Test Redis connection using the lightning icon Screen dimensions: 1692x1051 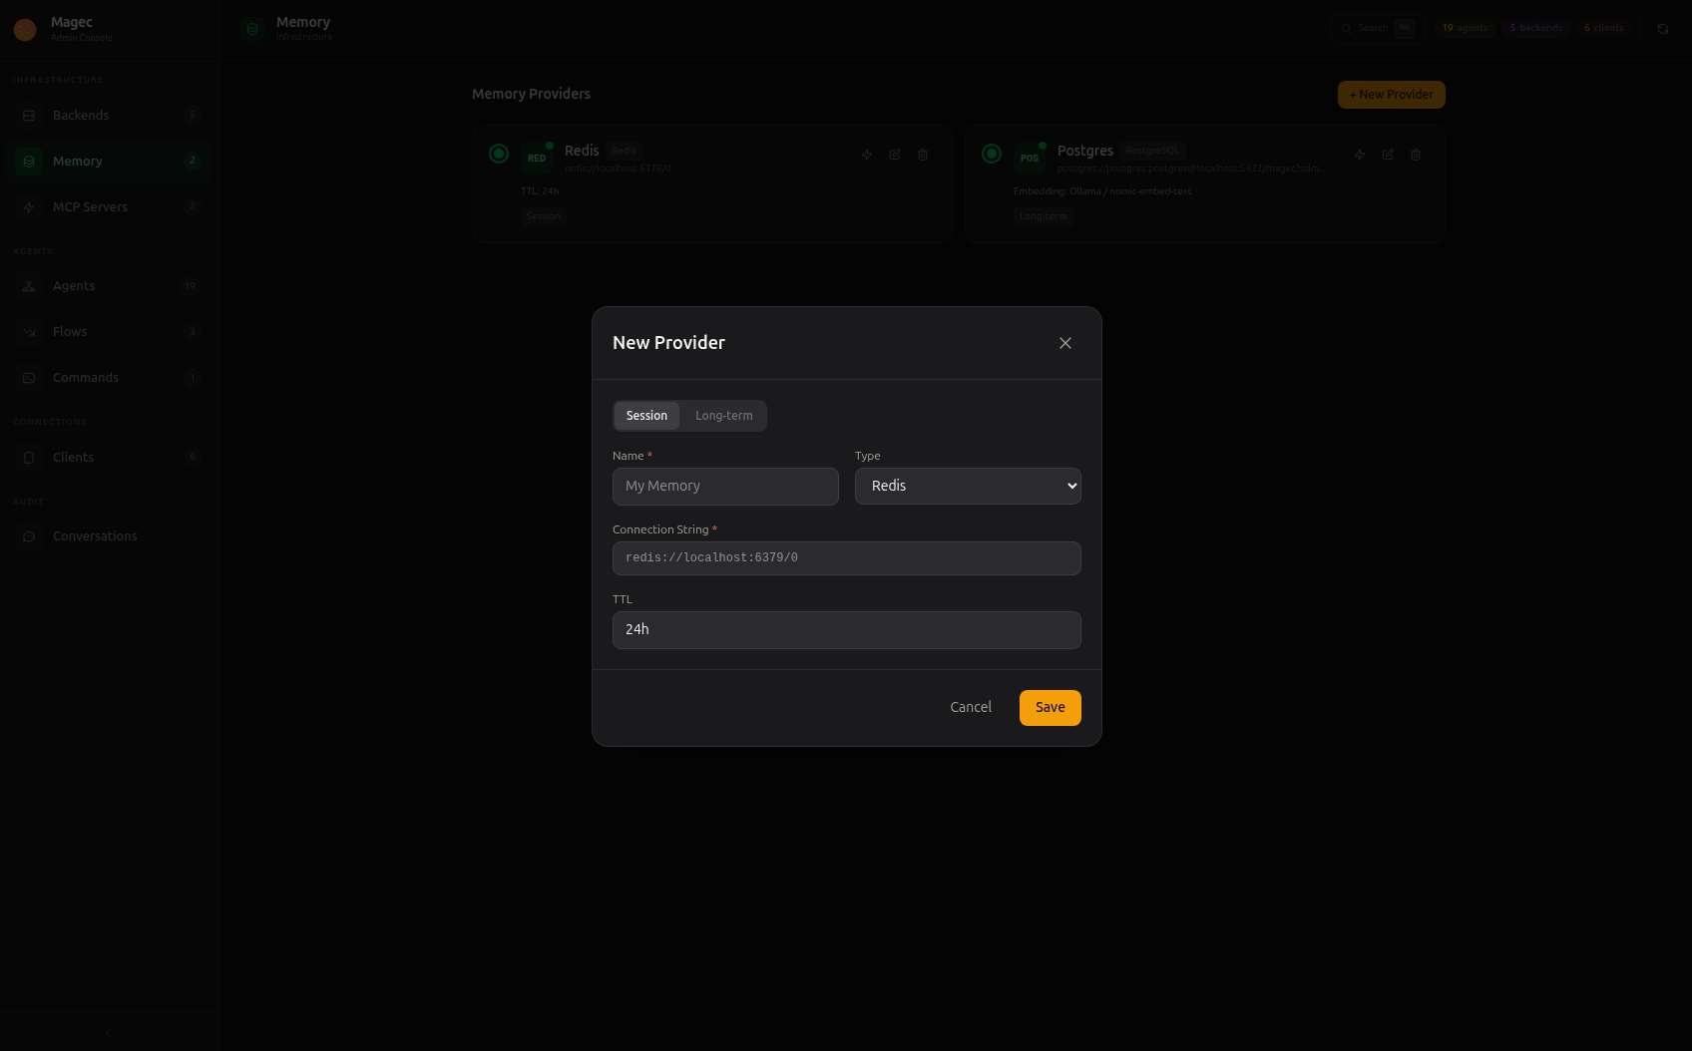click(866, 155)
